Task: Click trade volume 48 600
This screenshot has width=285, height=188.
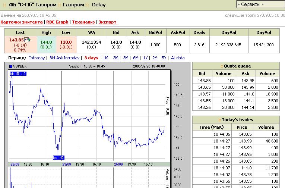Action: click(x=272, y=141)
